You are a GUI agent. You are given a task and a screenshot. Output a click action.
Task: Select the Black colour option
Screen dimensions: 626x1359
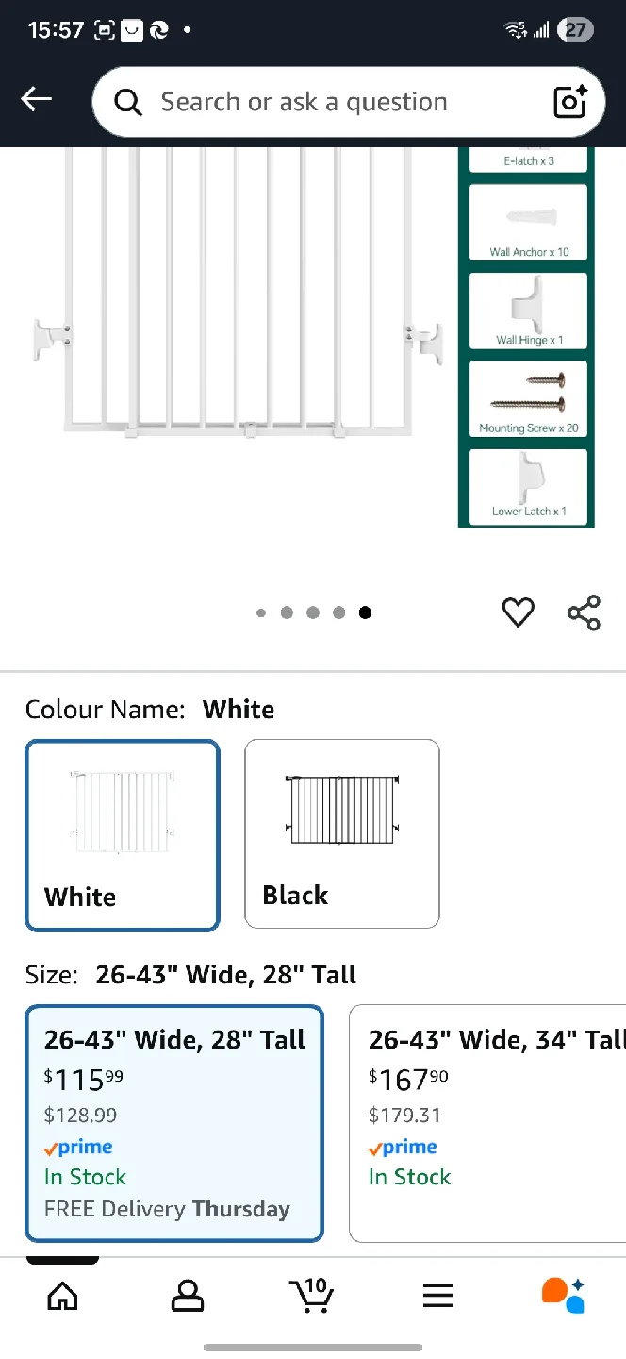(341, 834)
